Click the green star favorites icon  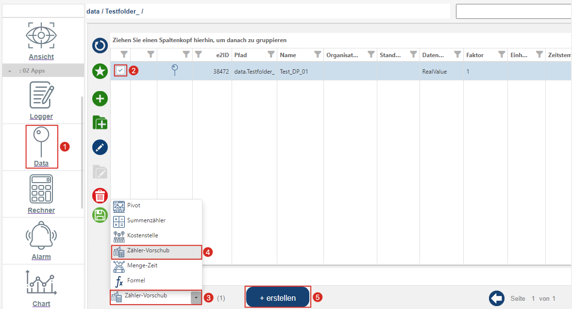(100, 72)
